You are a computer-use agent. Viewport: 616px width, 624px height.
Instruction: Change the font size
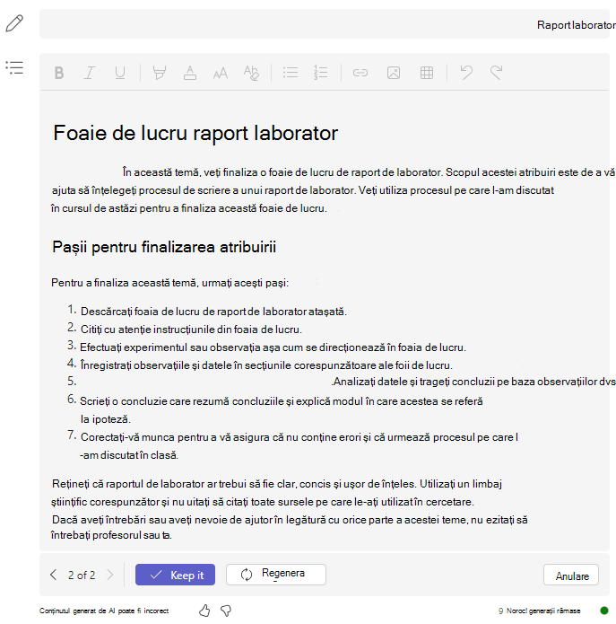tap(221, 74)
